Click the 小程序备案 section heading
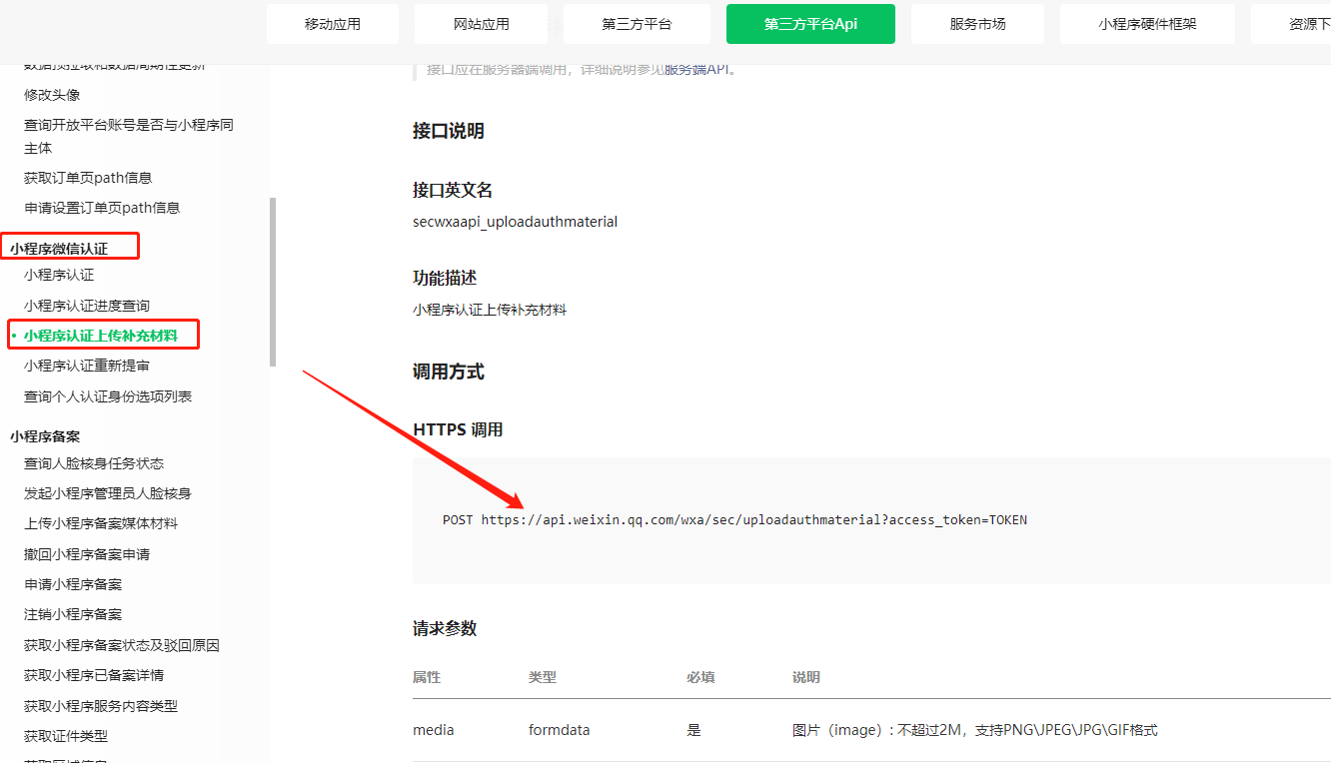 [45, 436]
